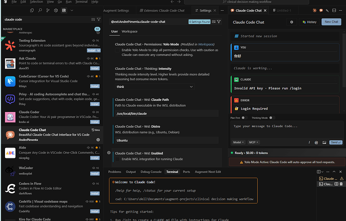
Task: Select the Workspace settings scope tab
Action: 129,31
